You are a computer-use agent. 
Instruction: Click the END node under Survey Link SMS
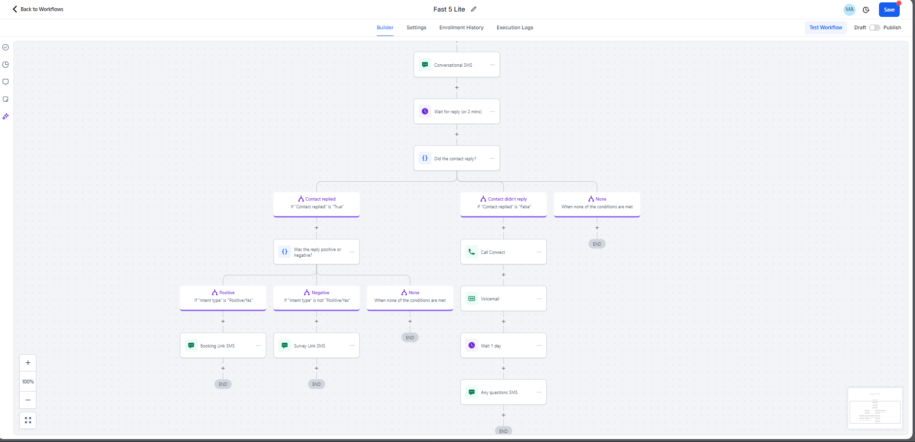[x=317, y=384]
